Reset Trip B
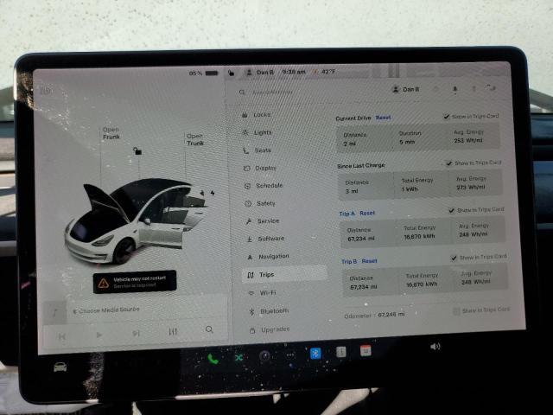The image size is (553, 415). point(369,261)
